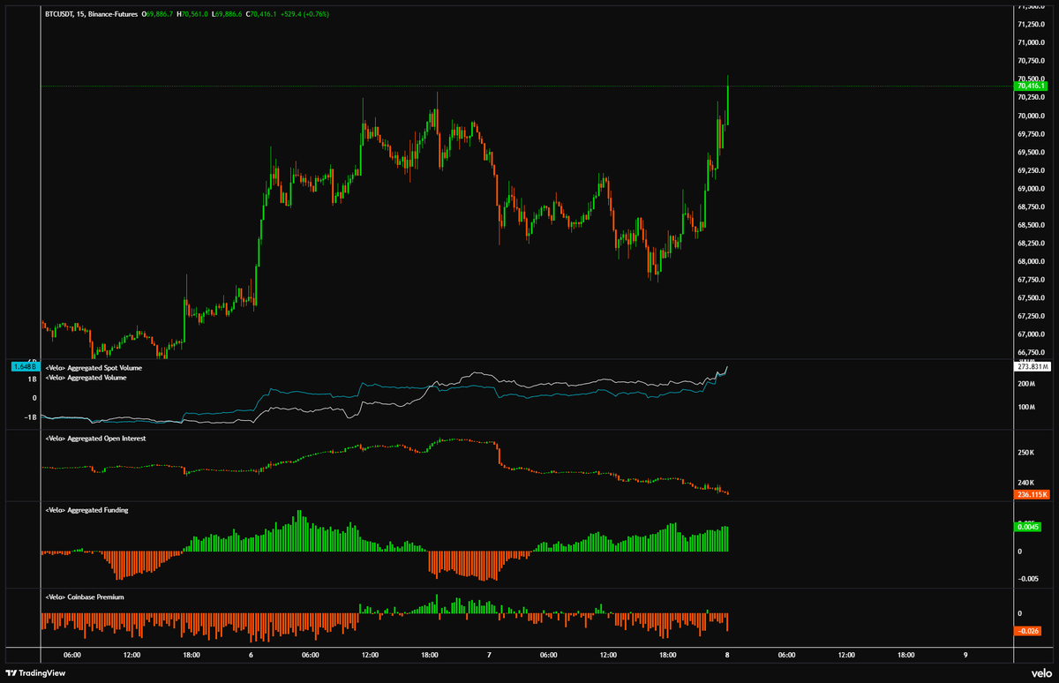
Task: Click the 68,000.0 price axis label
Action: (x=1032, y=262)
